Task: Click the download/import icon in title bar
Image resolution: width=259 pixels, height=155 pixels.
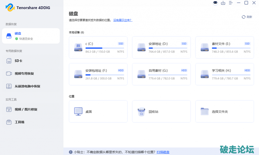Action: [x=223, y=3]
